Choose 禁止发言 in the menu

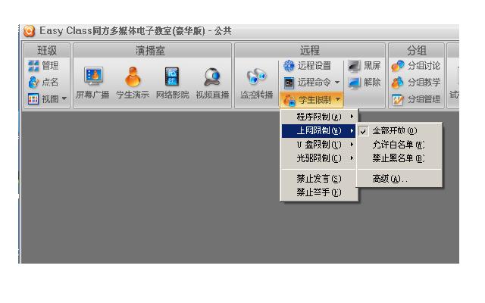318,179
